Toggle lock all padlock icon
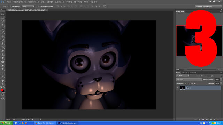The width and height of the screenshot is (223, 125). 195,83
